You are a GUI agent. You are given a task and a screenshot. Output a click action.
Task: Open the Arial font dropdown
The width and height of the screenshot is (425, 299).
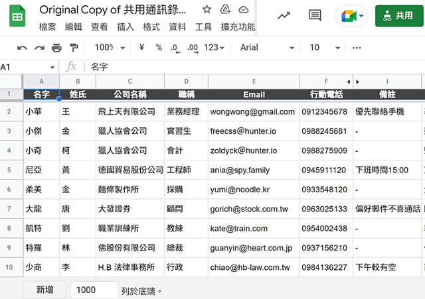[267, 48]
